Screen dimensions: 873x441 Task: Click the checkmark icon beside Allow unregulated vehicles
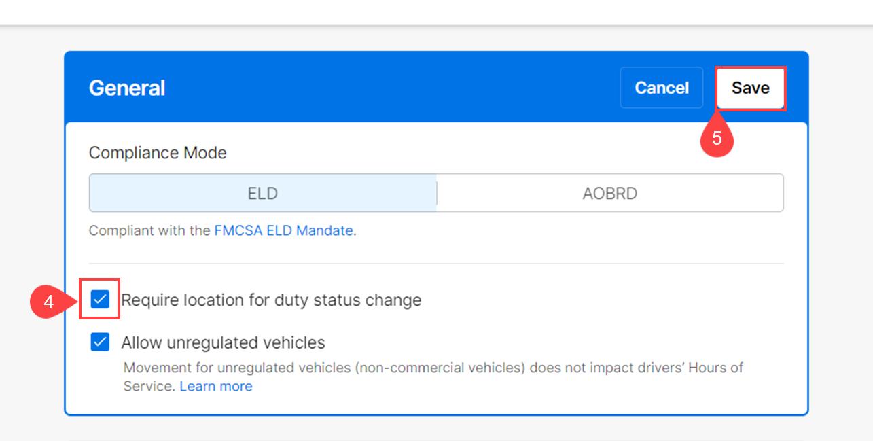pos(101,342)
